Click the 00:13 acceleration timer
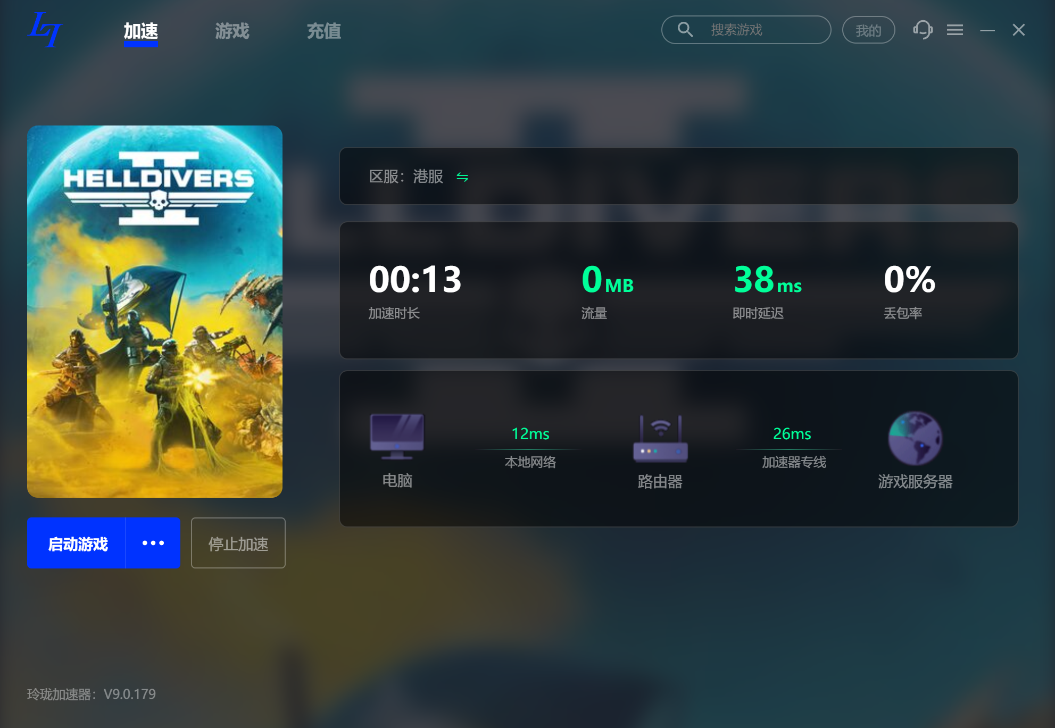 [415, 279]
